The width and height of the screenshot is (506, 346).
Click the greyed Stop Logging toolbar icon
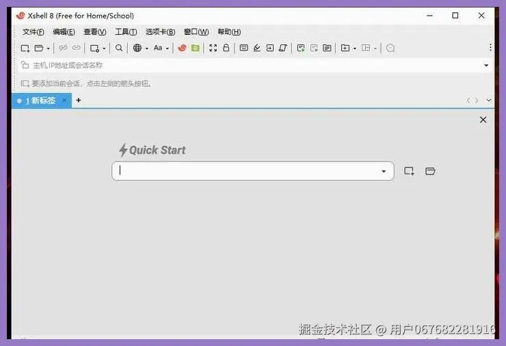tap(314, 48)
